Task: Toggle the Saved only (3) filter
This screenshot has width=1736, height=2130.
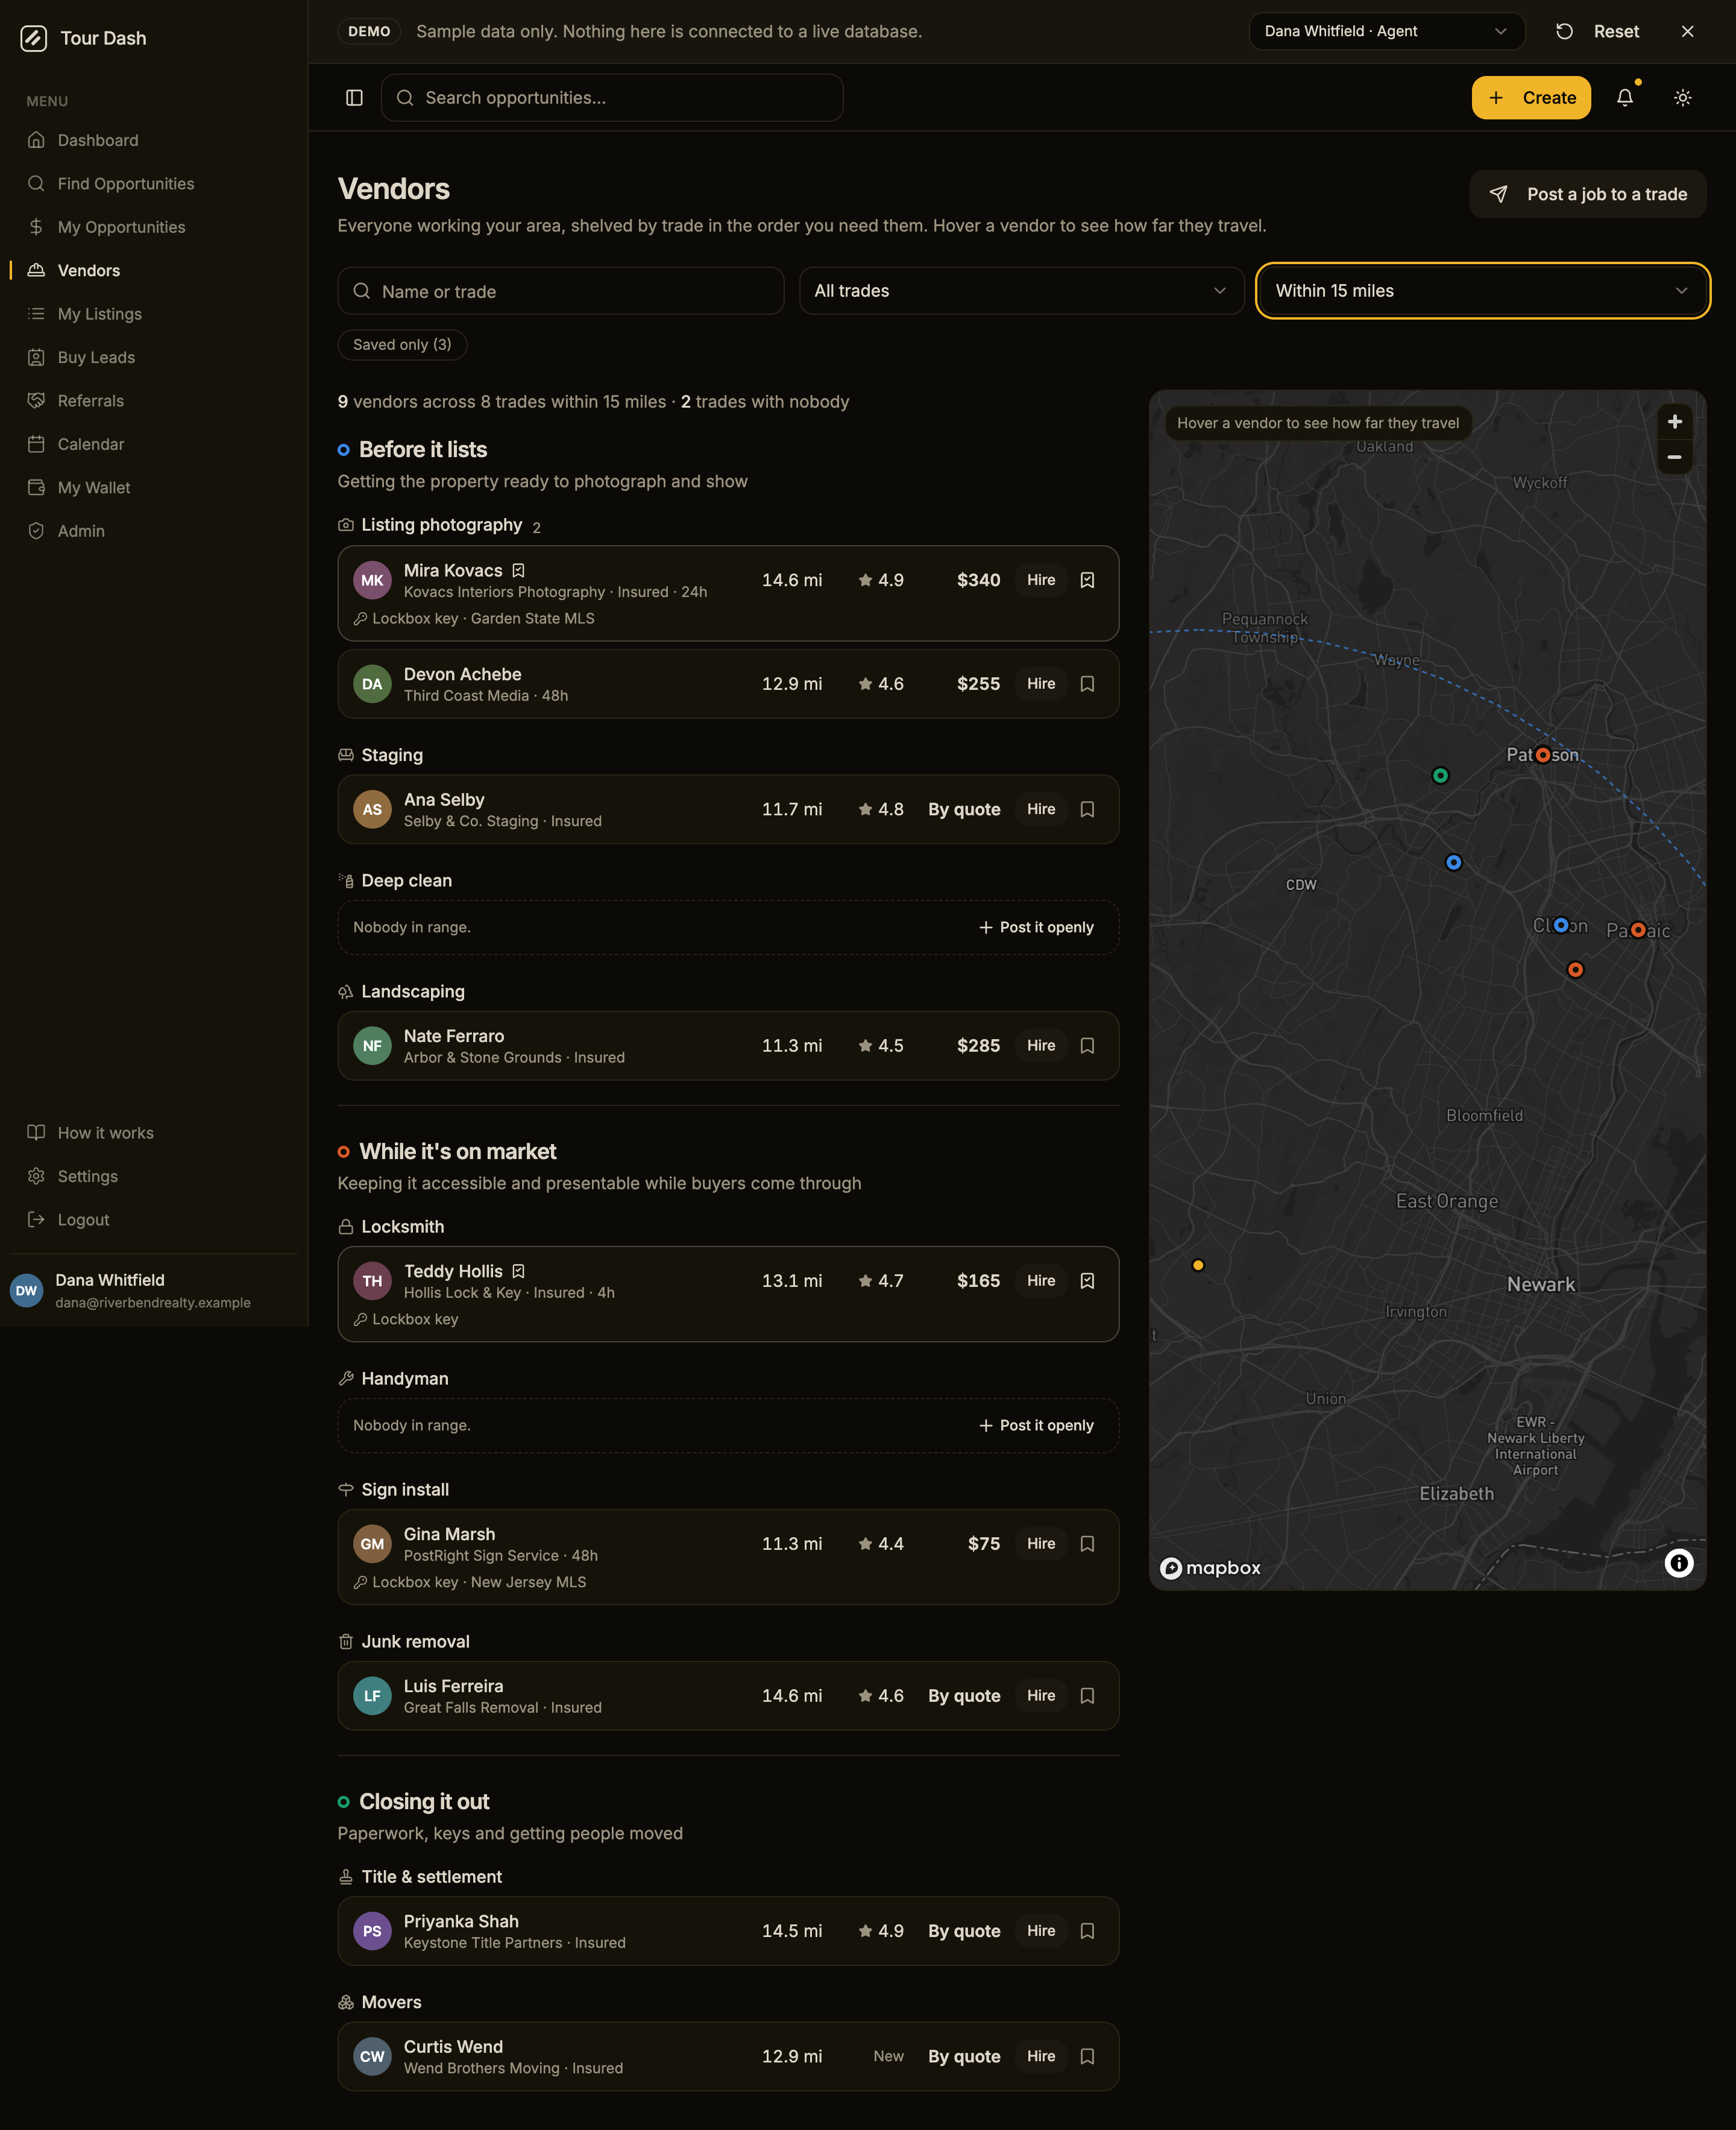Action: [402, 344]
